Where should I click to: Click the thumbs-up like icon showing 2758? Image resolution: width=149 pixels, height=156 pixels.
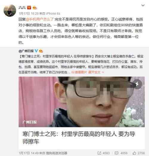click(x=134, y=153)
